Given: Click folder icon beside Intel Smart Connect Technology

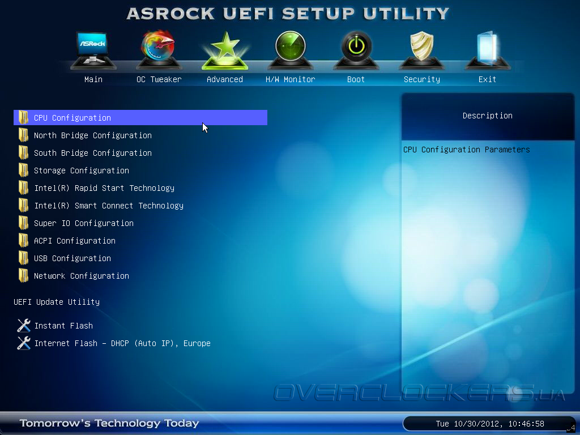Looking at the screenshot, I should point(23,206).
